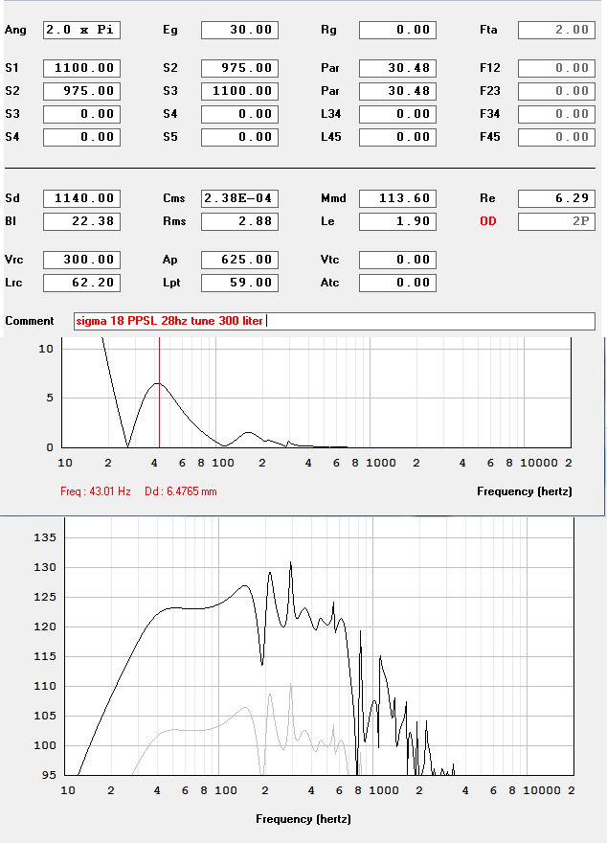Edit the S1 field with 1100.00
This screenshot has width=607, height=843.
[x=81, y=68]
